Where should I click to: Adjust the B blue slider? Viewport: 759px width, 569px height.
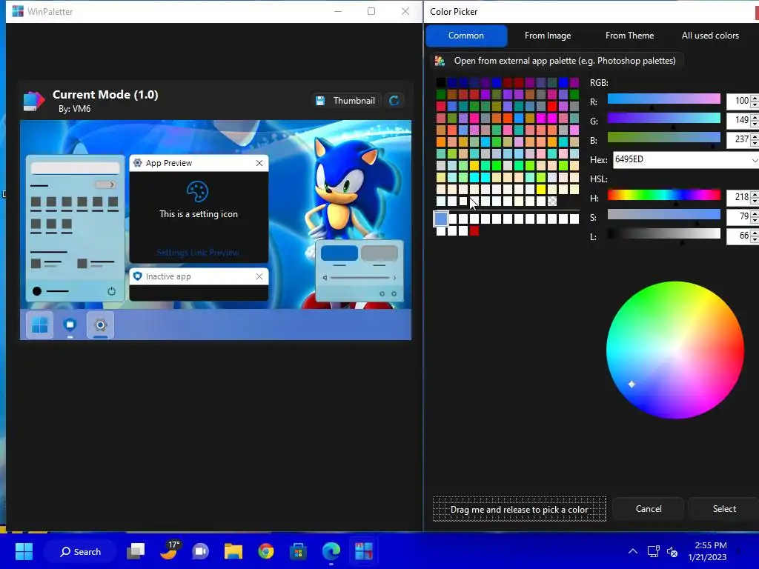pos(663,138)
